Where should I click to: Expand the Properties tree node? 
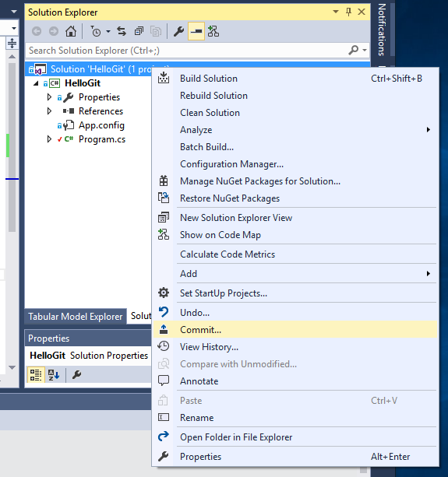49,97
